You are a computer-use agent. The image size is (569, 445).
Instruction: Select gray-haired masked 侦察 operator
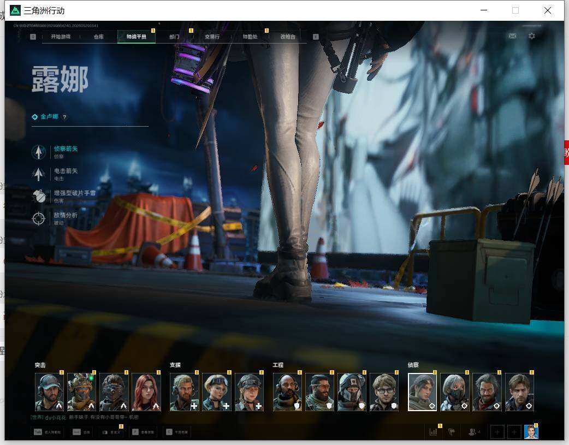[x=455, y=392]
